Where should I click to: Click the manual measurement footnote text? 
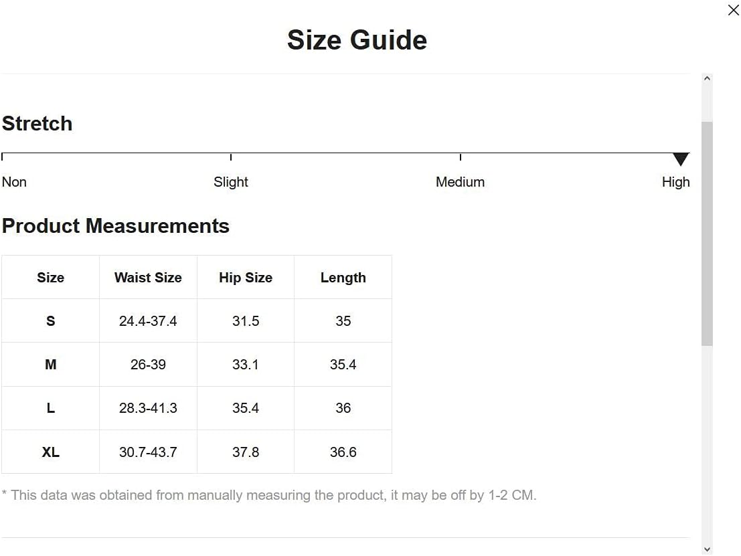269,496
